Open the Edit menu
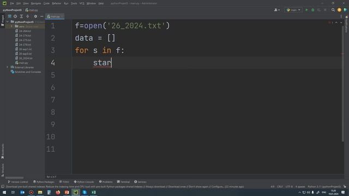Image resolution: width=349 pixels, height=196 pixels. [19, 3]
